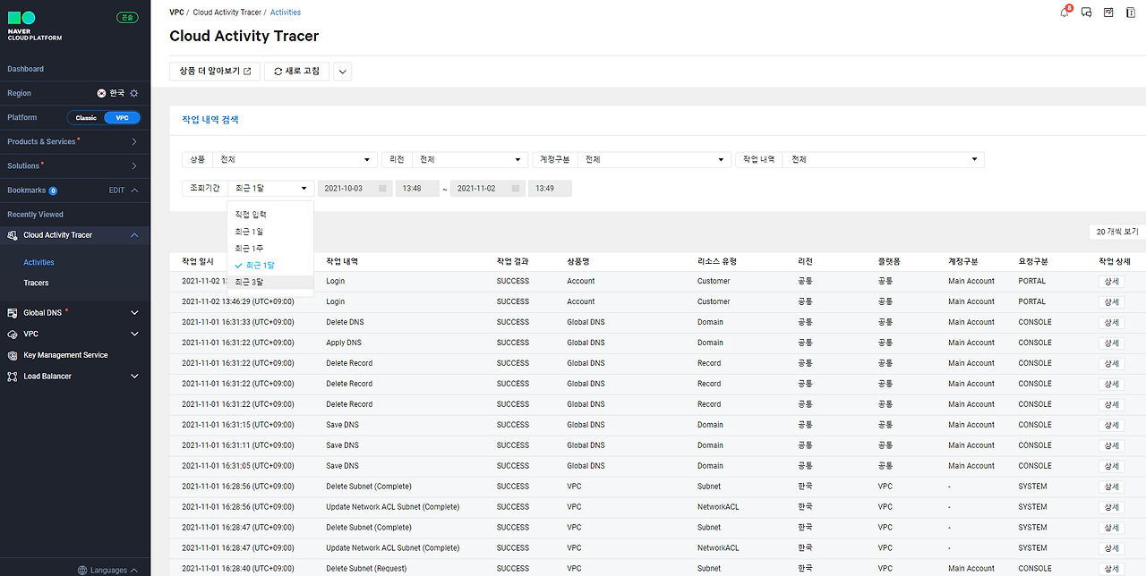The image size is (1146, 576).
Task: Select 최근 1일 from period list
Action: click(270, 232)
